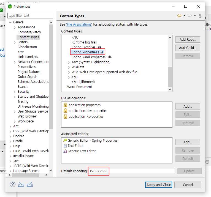
Task: Click the Update encoding button
Action: coord(189,171)
